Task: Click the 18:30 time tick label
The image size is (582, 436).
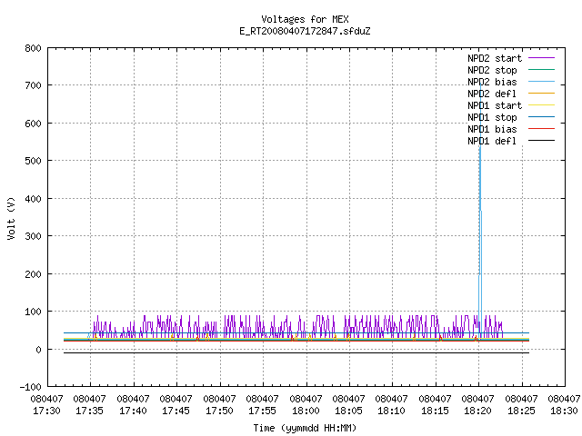Action: [564, 411]
